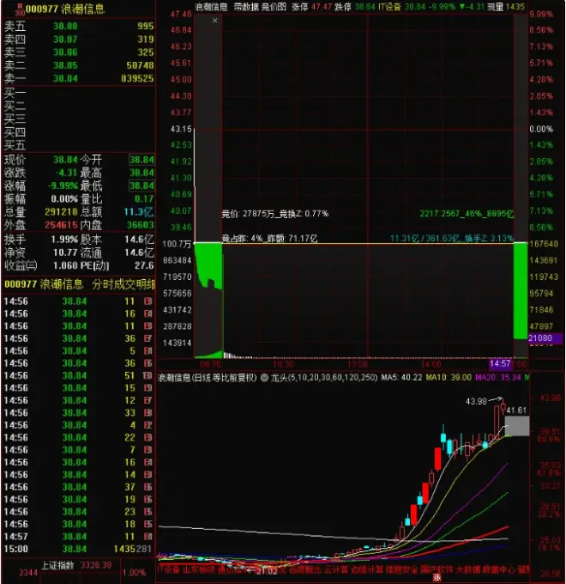Close the auction overlay with the X
The width and height of the screenshot is (566, 584).
pos(214,19)
